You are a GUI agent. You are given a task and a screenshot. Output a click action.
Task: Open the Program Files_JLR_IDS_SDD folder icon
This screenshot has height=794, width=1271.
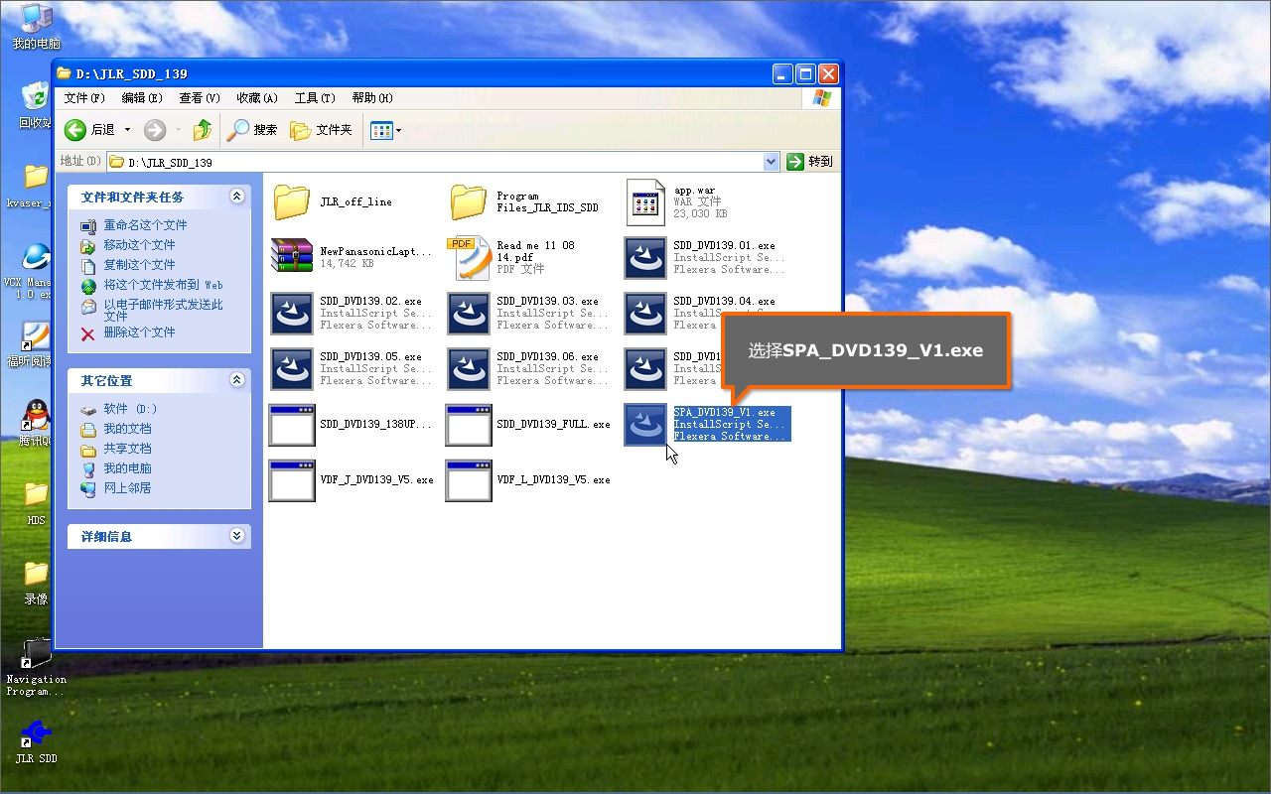469,201
